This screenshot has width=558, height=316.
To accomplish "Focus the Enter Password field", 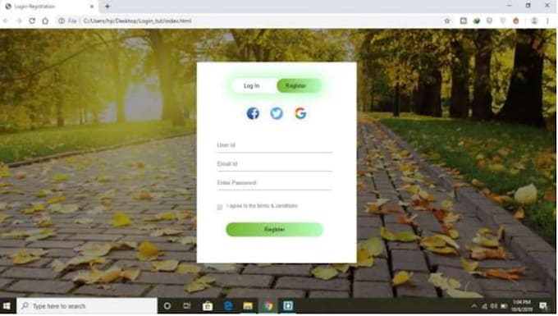I will click(274, 183).
